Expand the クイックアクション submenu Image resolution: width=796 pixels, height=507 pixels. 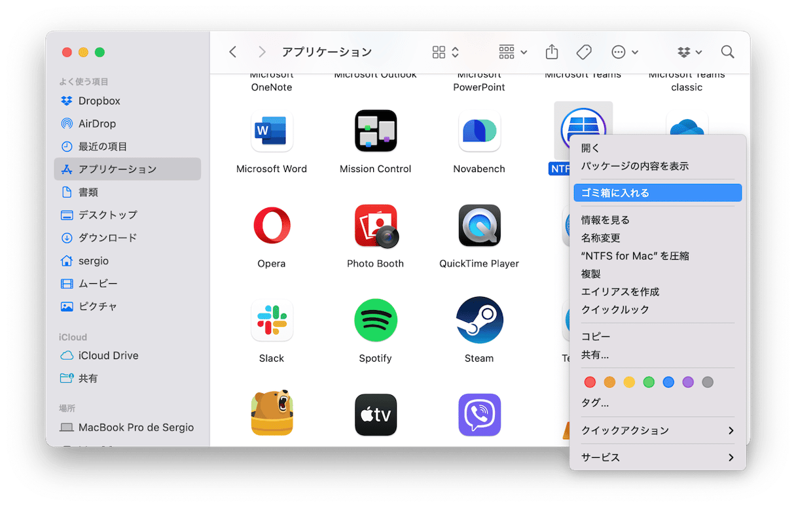click(x=657, y=430)
